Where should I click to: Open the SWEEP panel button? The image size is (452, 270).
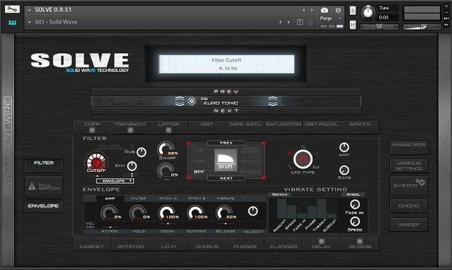coord(409,225)
